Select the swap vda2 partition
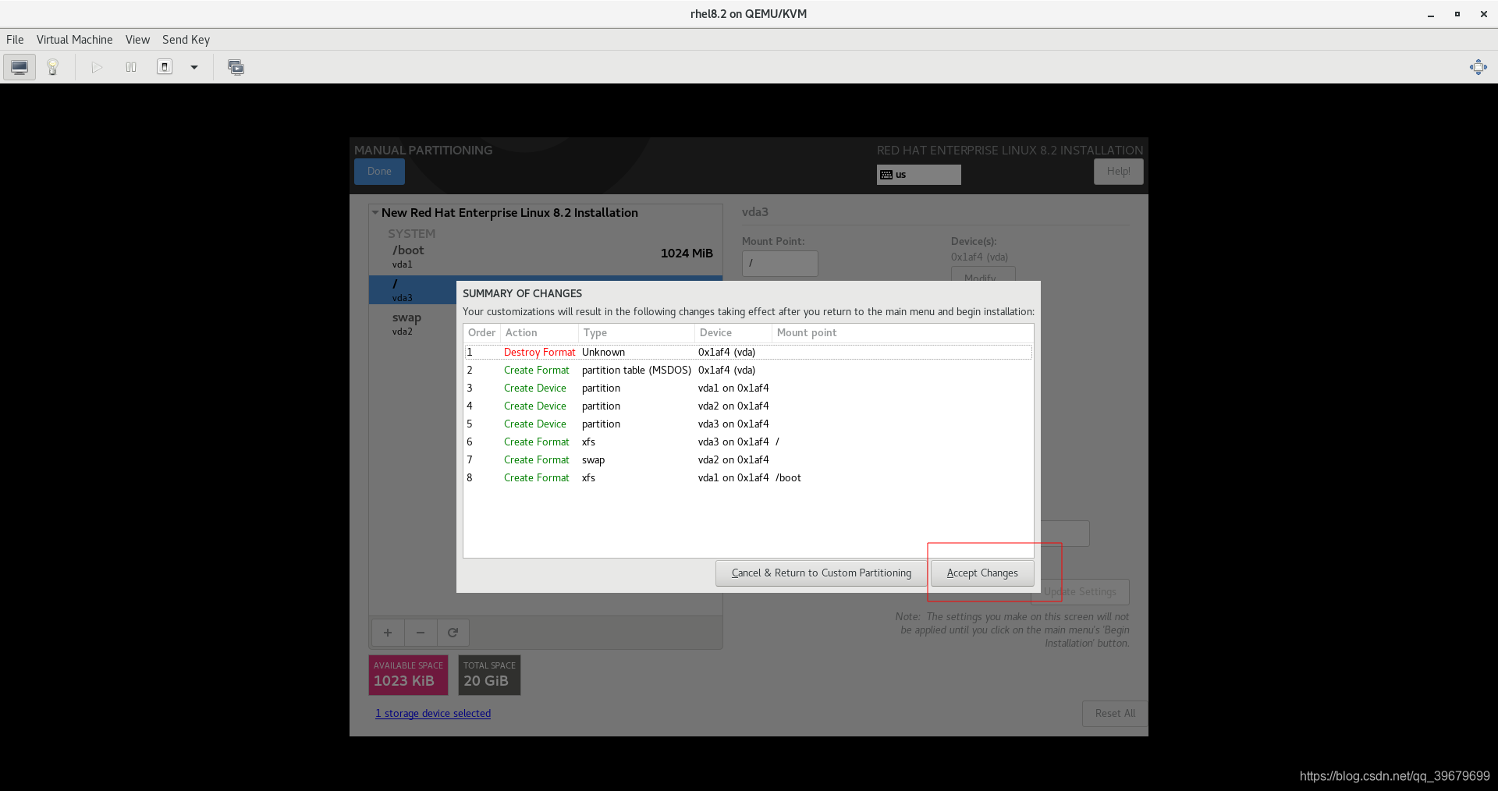This screenshot has width=1498, height=791. 413,324
